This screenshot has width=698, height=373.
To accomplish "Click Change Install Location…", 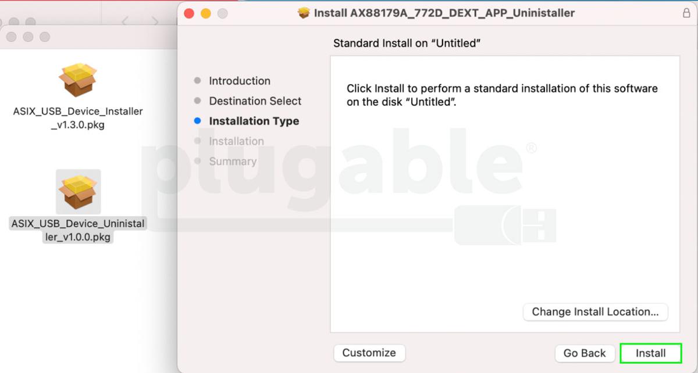I will click(x=595, y=312).
